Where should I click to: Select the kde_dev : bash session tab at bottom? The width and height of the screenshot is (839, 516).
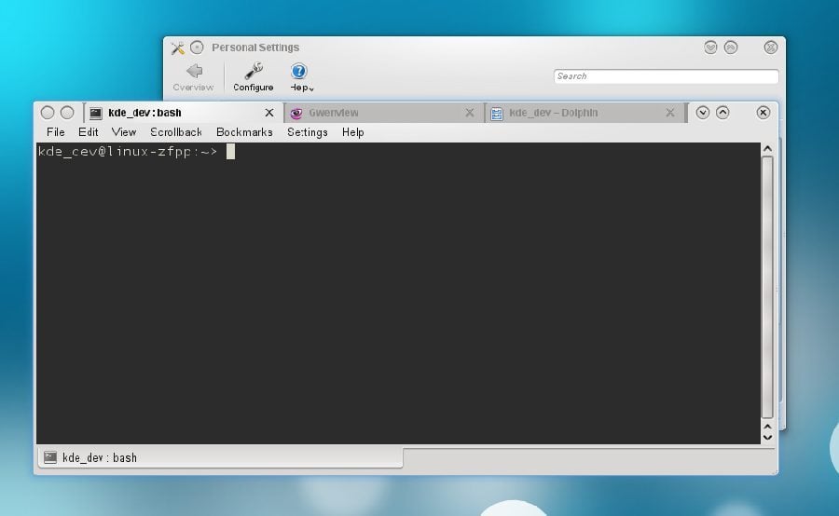click(x=98, y=457)
